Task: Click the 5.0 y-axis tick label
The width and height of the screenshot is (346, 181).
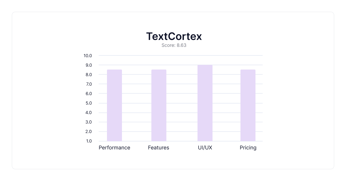Action: pyautogui.click(x=89, y=103)
